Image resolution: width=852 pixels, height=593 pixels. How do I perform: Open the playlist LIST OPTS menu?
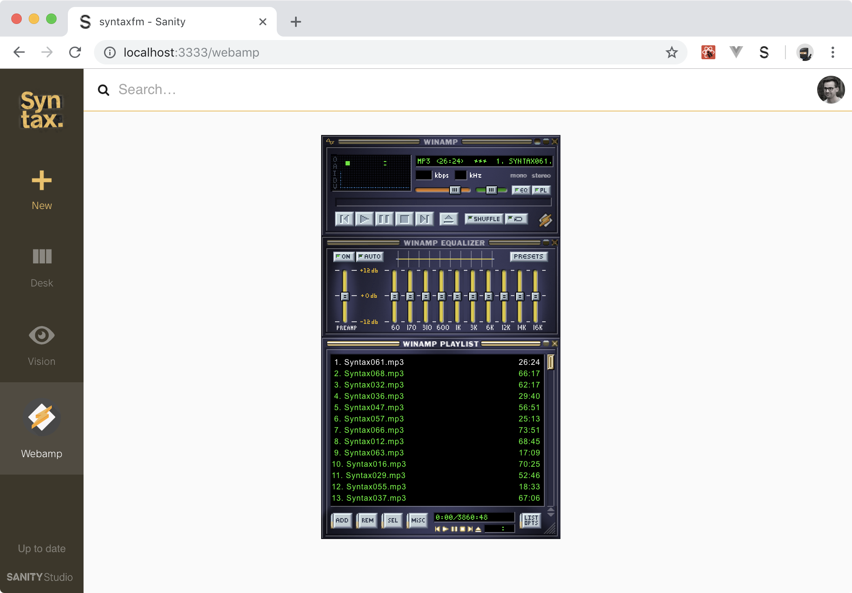tap(531, 520)
